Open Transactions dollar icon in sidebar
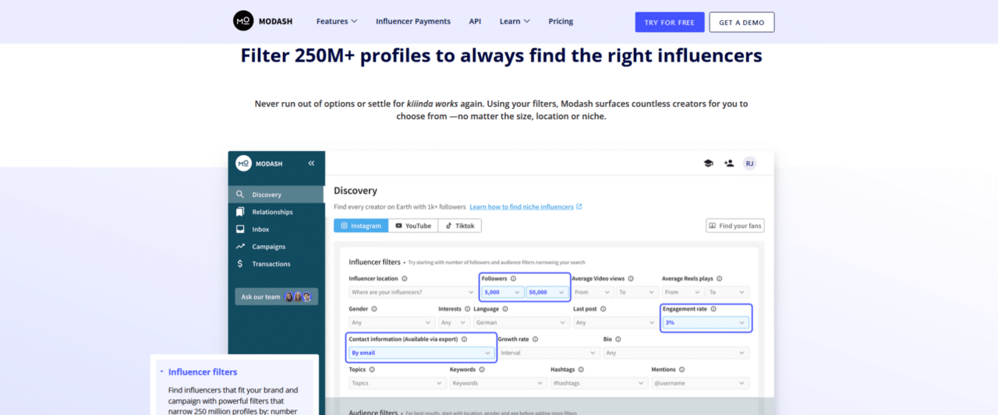 pyautogui.click(x=240, y=264)
